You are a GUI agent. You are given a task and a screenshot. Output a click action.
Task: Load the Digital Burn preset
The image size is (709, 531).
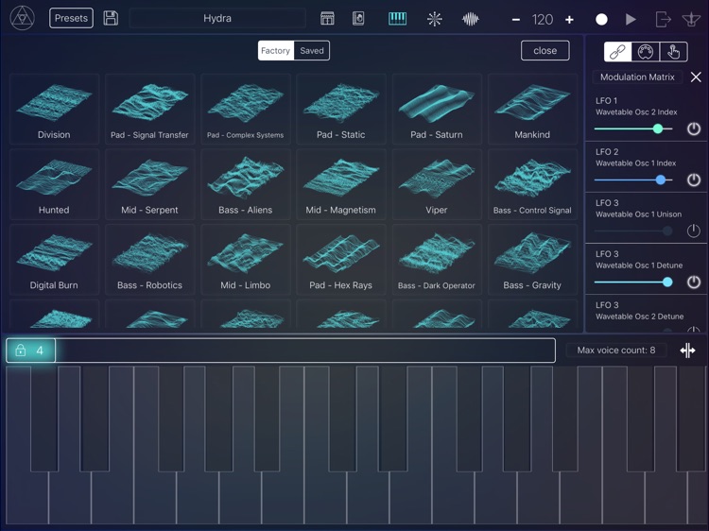tap(54, 260)
